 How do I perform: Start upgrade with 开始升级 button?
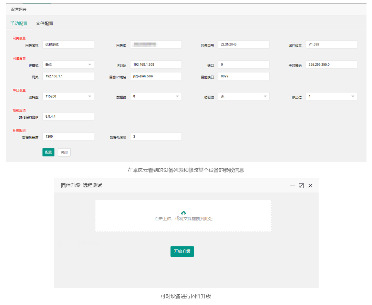pyautogui.click(x=182, y=252)
